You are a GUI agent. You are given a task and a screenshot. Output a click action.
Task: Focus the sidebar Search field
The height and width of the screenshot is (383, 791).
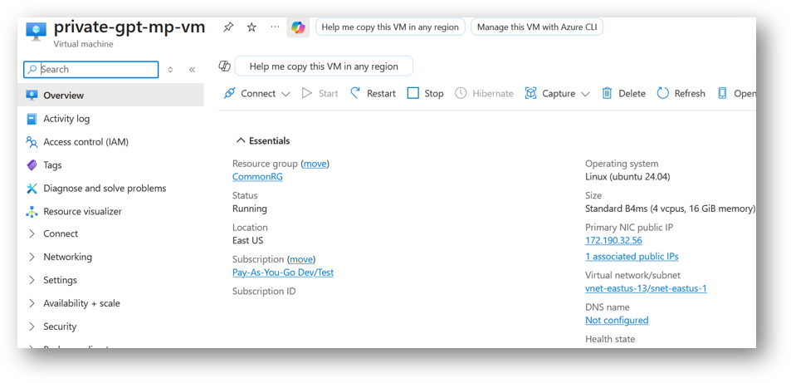96,70
